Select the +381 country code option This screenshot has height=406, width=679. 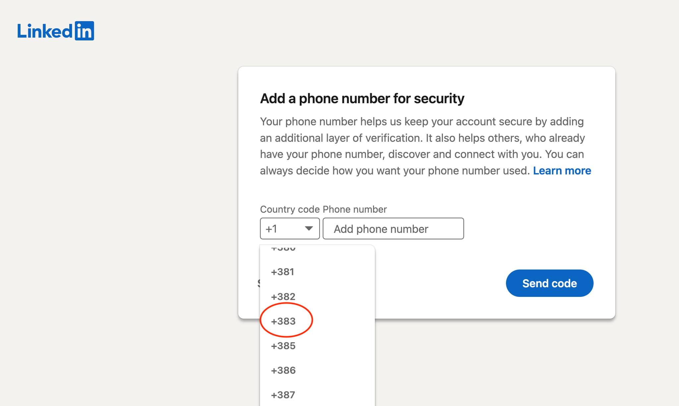pyautogui.click(x=317, y=272)
